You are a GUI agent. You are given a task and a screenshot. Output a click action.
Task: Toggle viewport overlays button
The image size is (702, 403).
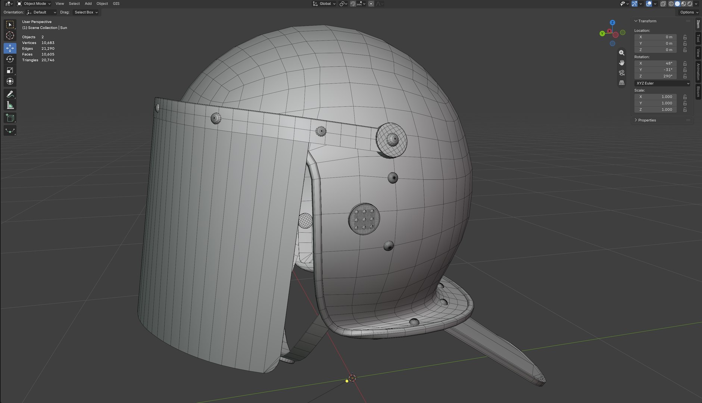(649, 4)
